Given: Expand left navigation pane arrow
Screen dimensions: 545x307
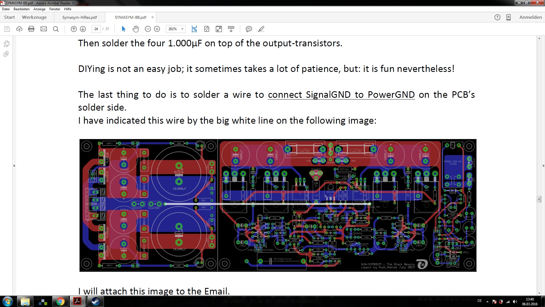Looking at the screenshot, I should tap(14, 166).
